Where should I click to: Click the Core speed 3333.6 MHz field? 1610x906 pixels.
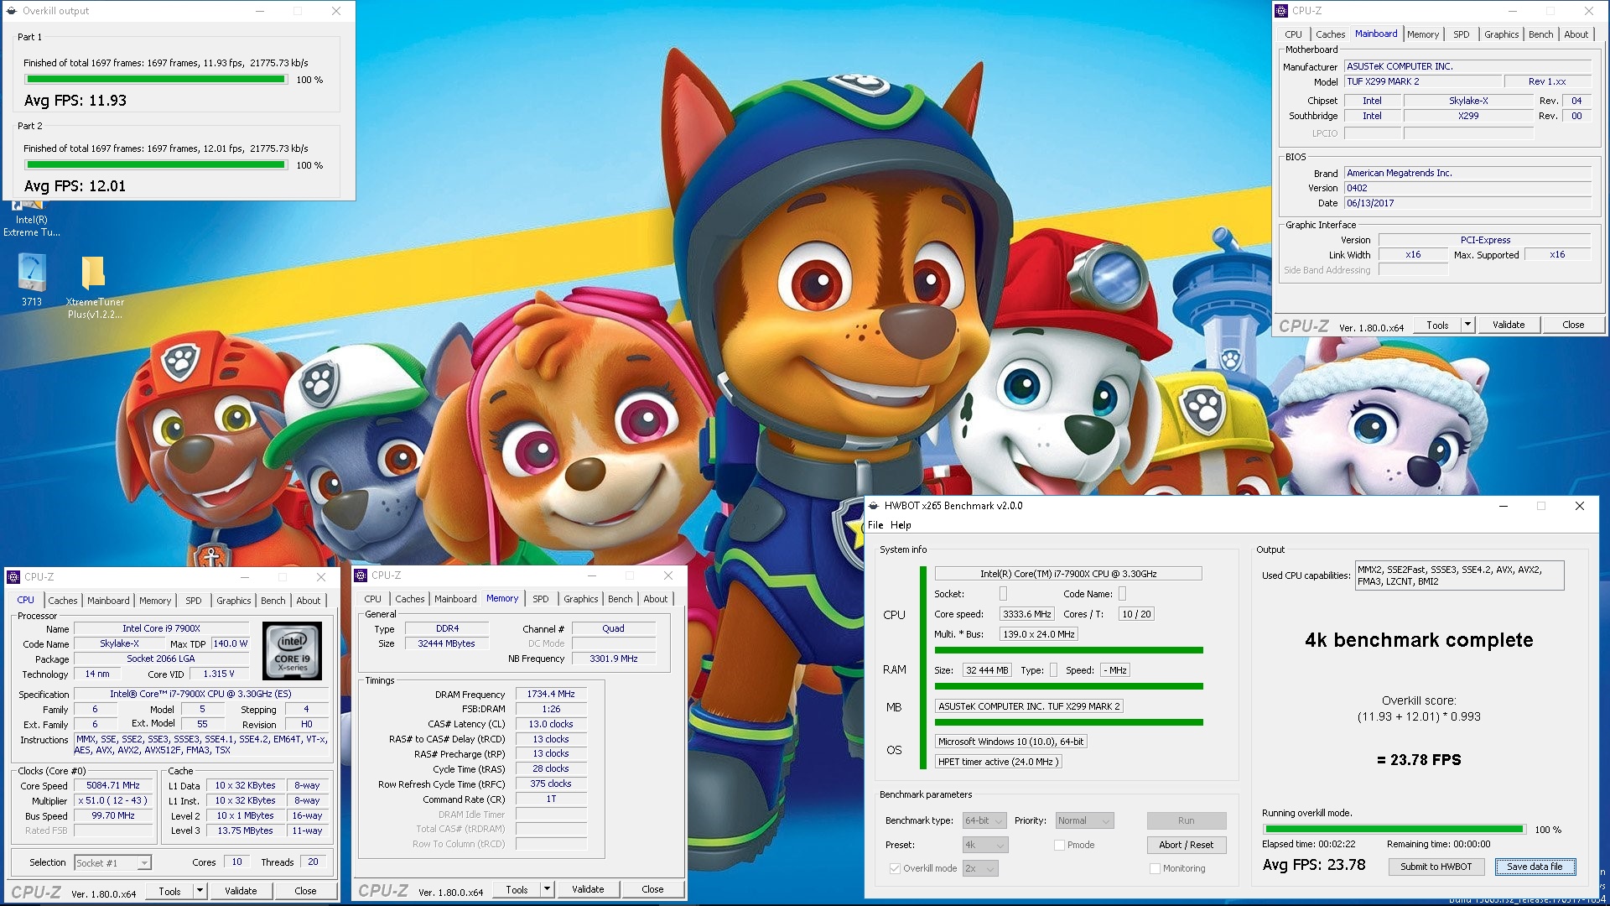coord(1027,614)
